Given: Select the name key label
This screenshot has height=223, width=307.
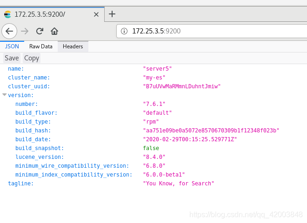Looking at the screenshot, I should pyautogui.click(x=16, y=69).
